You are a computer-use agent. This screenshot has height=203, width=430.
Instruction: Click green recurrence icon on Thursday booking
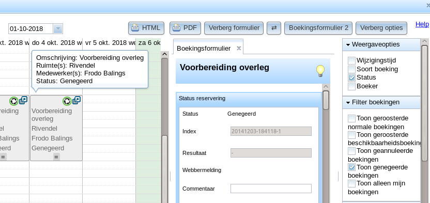67,101
